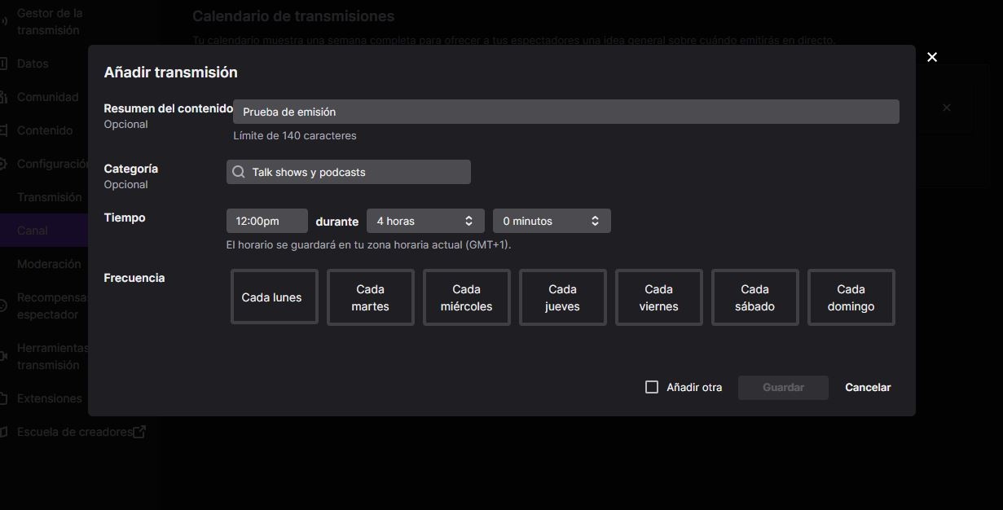Image resolution: width=1003 pixels, height=510 pixels.
Task: Enable the Cada jueves frequency
Action: tap(562, 297)
